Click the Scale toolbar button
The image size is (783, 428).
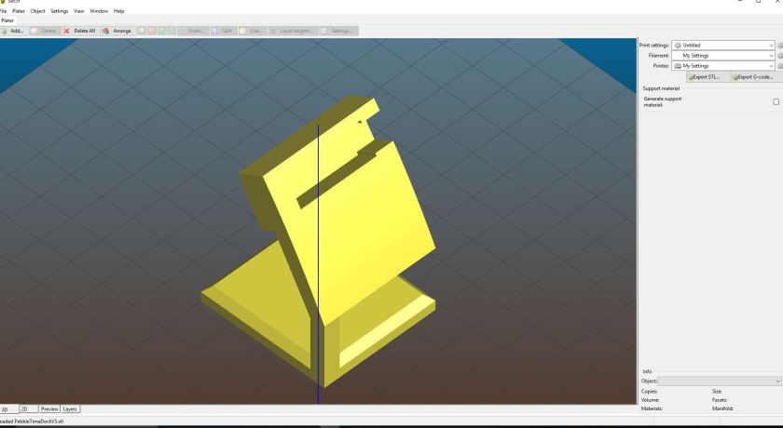[191, 31]
